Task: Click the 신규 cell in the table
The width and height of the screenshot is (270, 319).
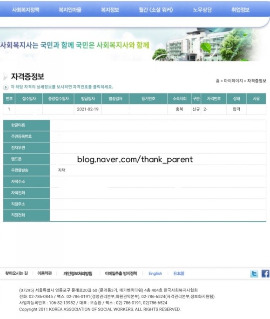Action: pos(196,109)
